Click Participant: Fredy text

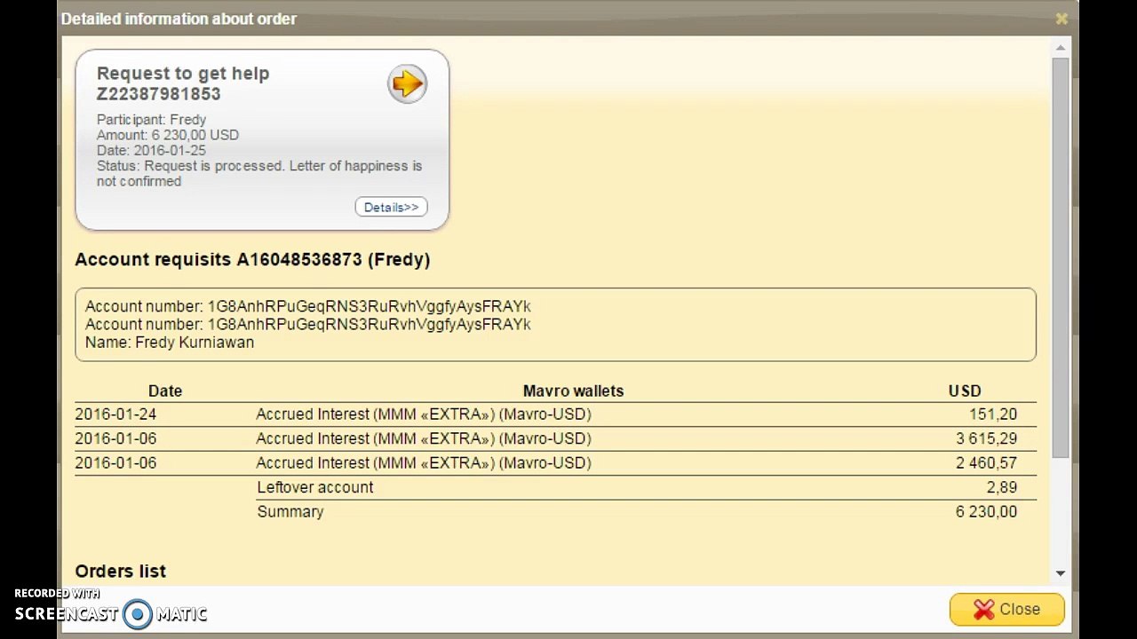point(151,119)
